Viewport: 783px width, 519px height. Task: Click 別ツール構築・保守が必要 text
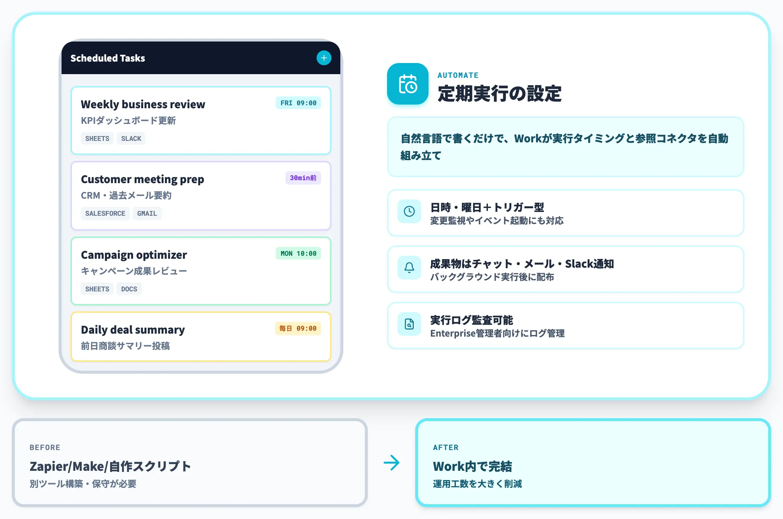(x=83, y=484)
